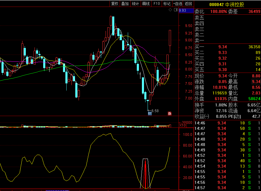Open the 复权 adjustment menu

tap(115, 4)
